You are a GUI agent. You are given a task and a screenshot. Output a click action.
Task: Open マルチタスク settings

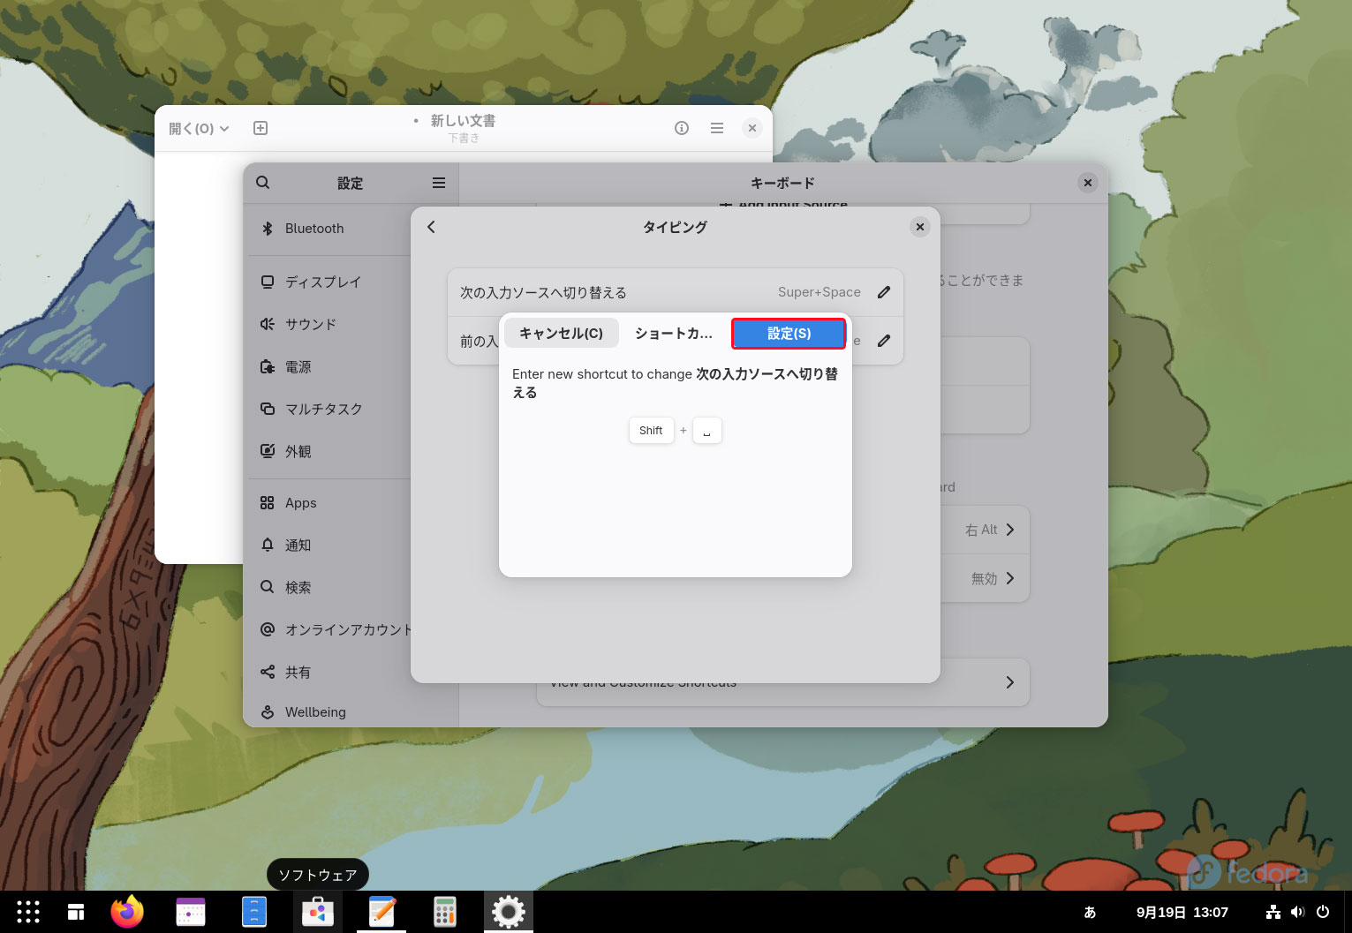click(x=329, y=409)
